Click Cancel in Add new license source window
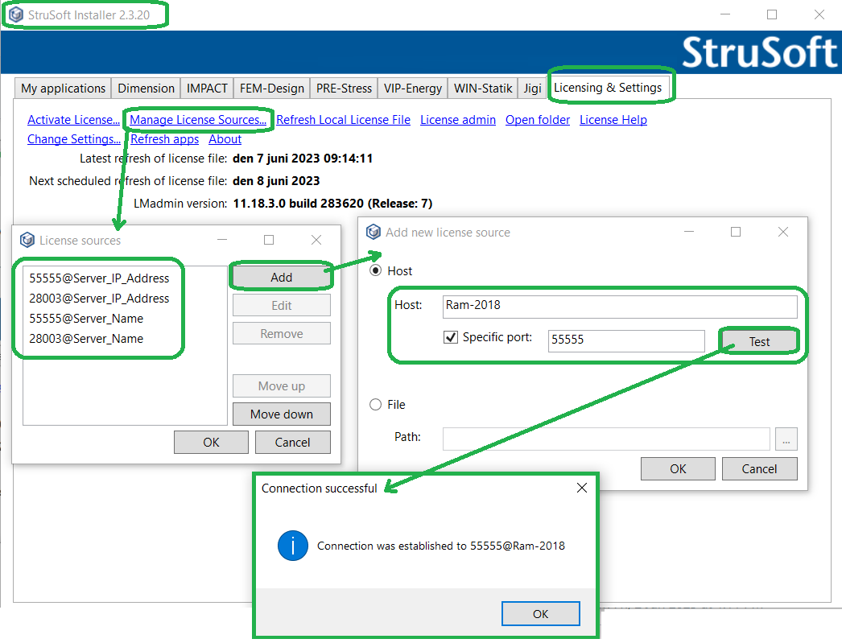 click(759, 468)
